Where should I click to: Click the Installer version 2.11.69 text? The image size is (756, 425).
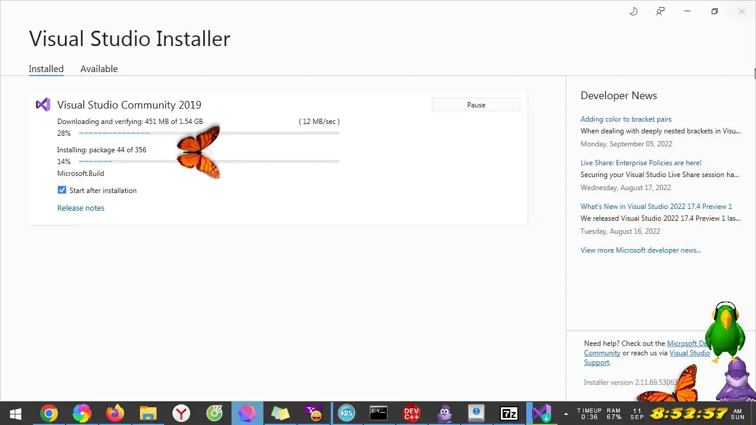pos(631,382)
